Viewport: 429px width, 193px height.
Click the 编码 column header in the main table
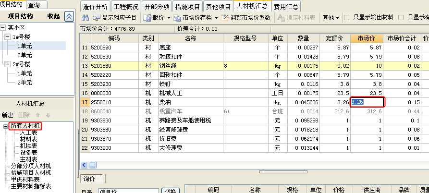point(114,38)
